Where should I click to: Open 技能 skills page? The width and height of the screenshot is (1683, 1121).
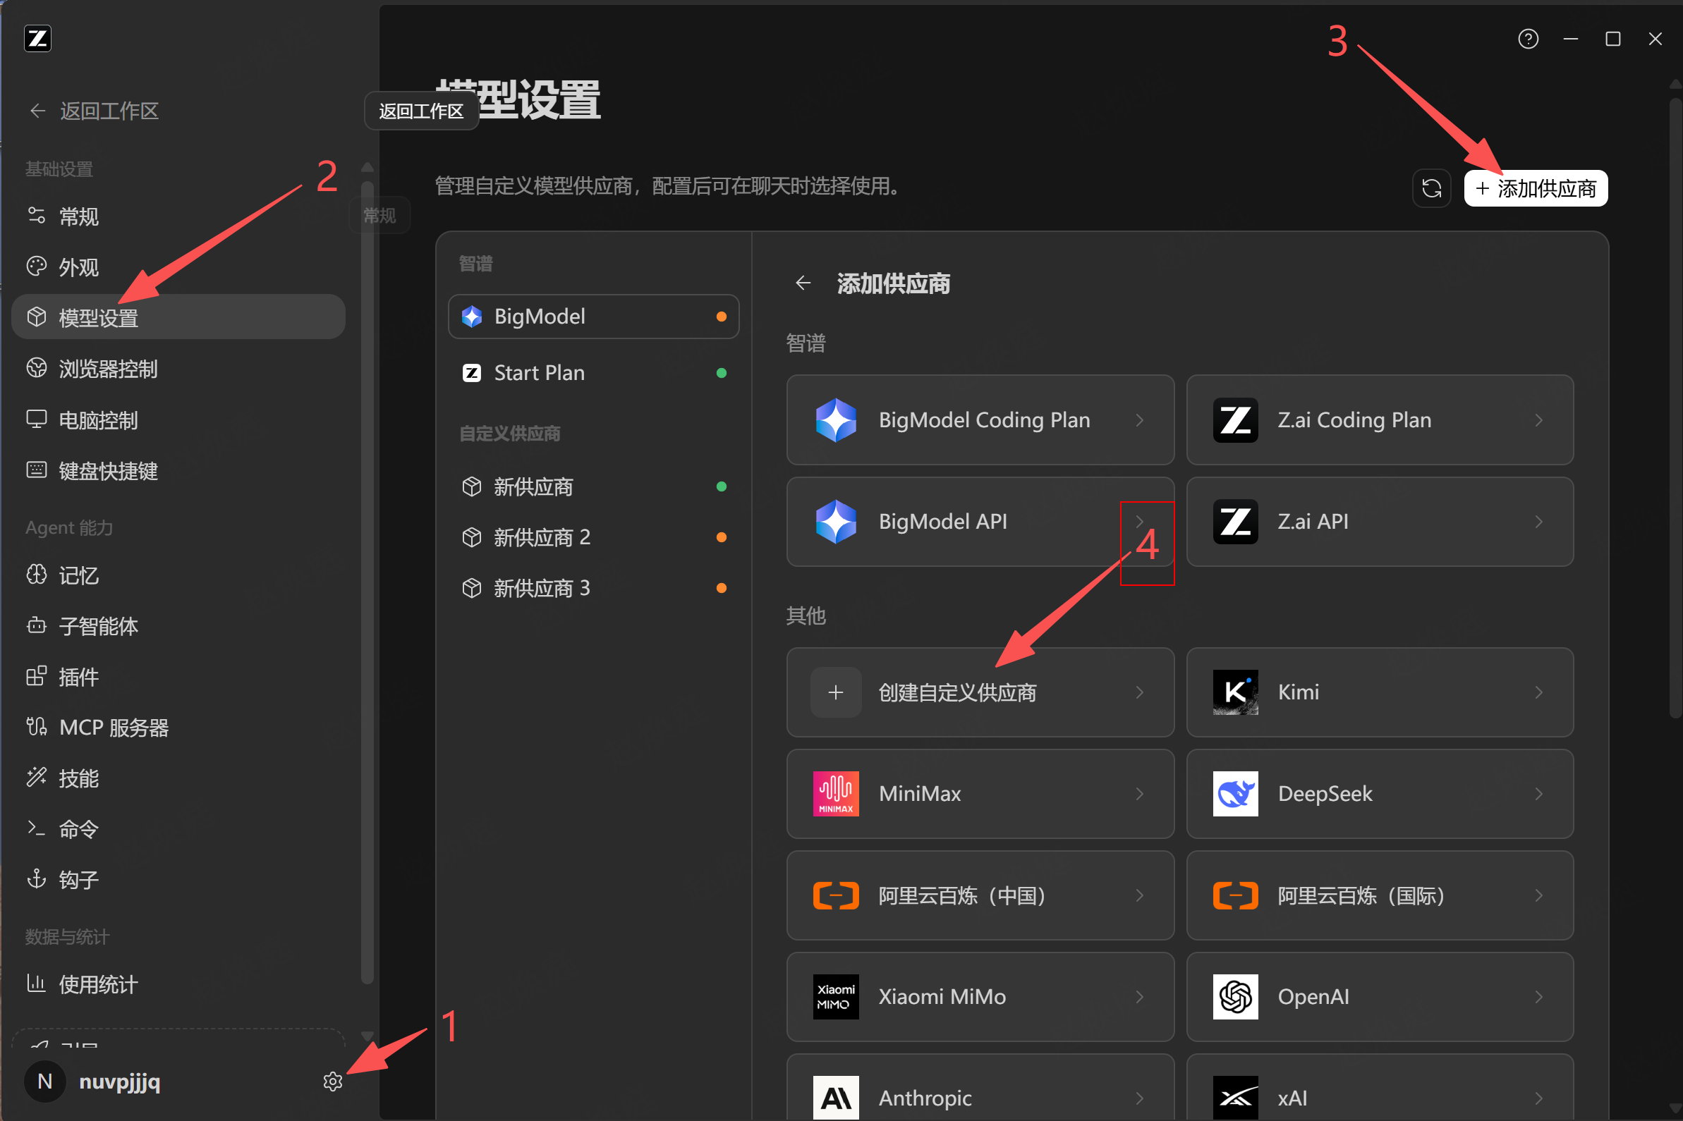[178, 778]
